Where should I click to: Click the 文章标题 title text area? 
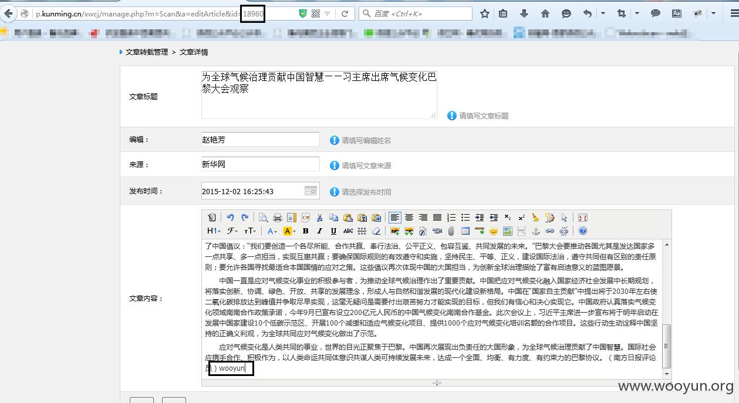319,94
